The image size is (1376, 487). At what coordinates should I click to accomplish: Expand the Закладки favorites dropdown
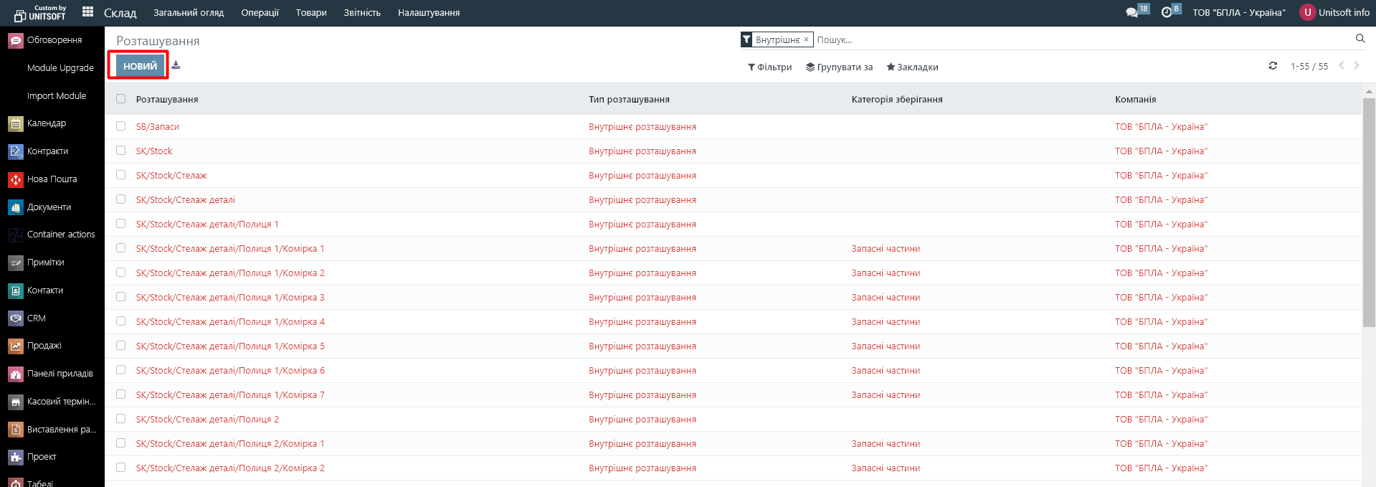(x=912, y=67)
